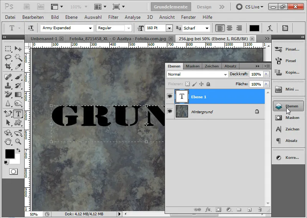Open Absatz panel from dock
The width and height of the screenshot is (307, 218).
[x=287, y=140]
